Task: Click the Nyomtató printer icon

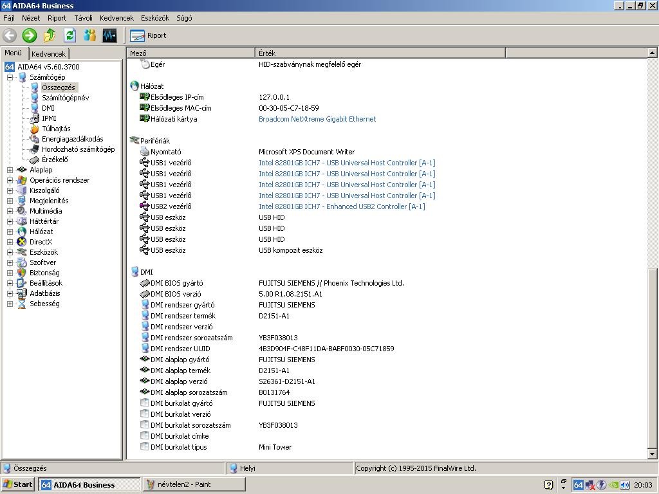Action: tap(145, 152)
